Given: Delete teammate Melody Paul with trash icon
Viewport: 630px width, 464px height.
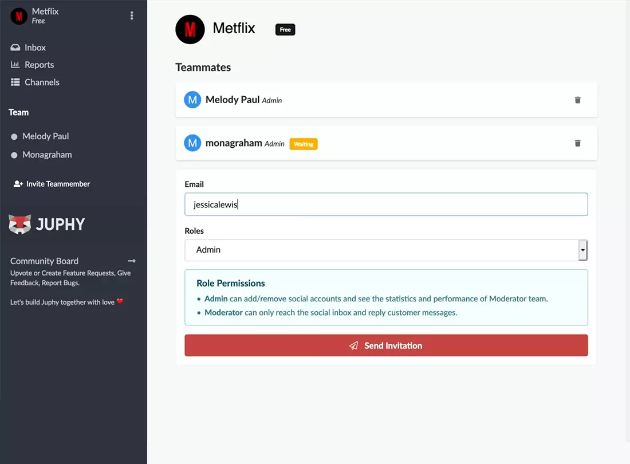Looking at the screenshot, I should click(577, 100).
